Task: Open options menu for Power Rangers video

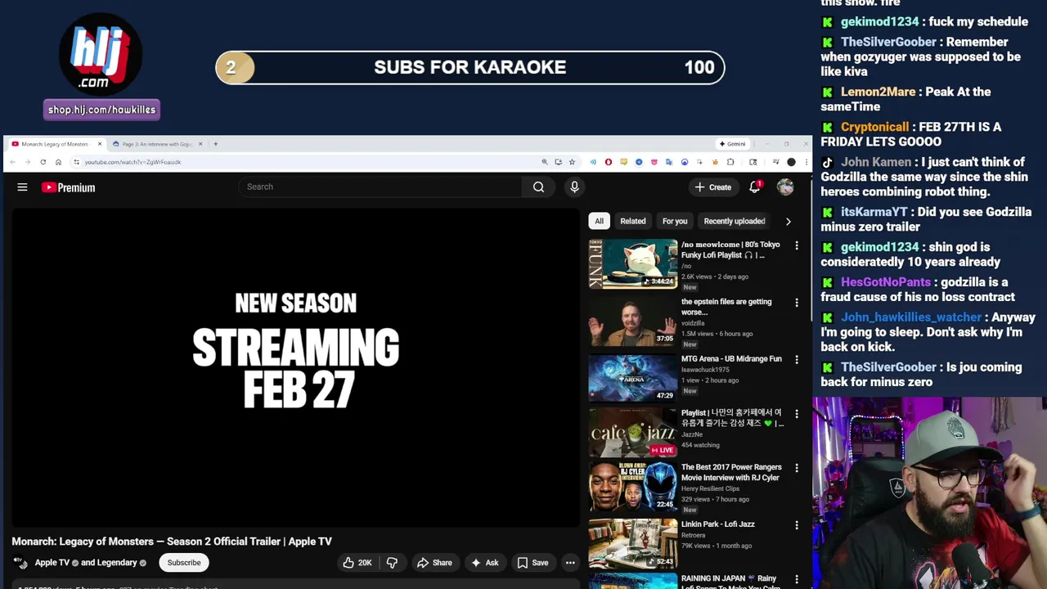Action: (797, 468)
